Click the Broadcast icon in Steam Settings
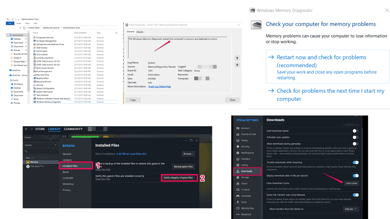The width and height of the screenshot is (390, 219). [x=238, y=214]
